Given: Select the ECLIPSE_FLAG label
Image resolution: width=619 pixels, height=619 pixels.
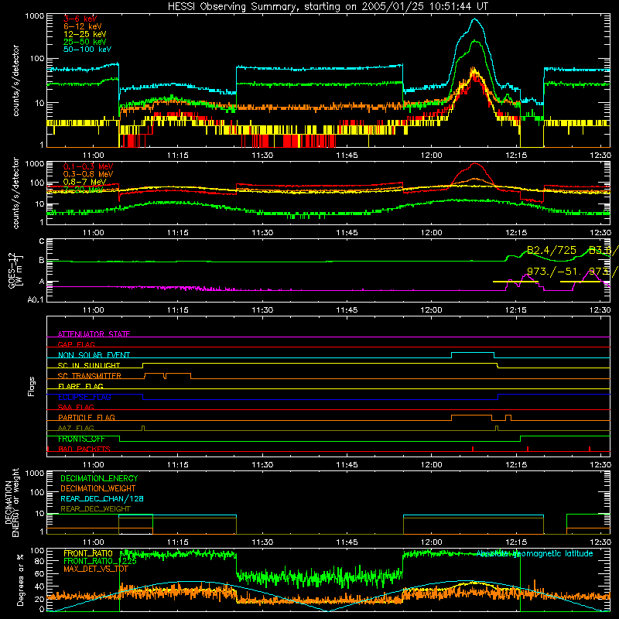Looking at the screenshot, I should point(84,397).
